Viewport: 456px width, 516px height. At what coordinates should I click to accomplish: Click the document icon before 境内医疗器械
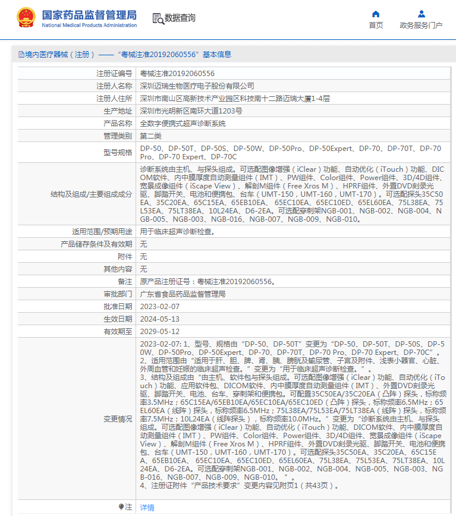21,55
